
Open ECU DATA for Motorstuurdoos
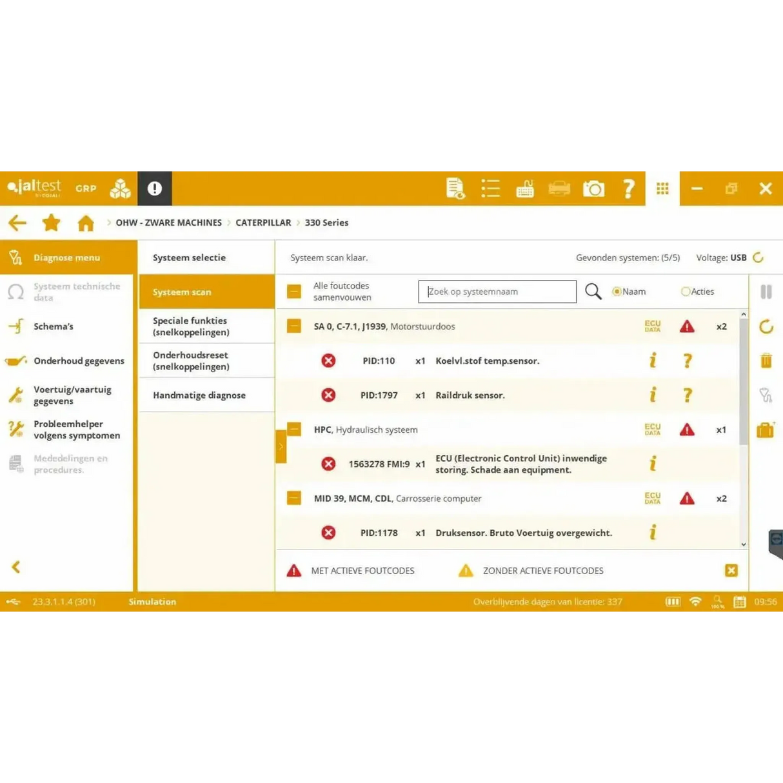point(652,326)
